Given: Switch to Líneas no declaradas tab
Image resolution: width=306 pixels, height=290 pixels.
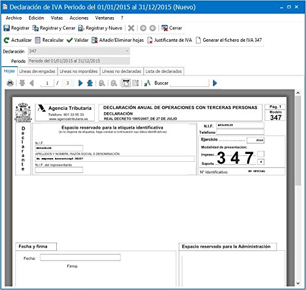Looking at the screenshot, I should pos(122,71).
